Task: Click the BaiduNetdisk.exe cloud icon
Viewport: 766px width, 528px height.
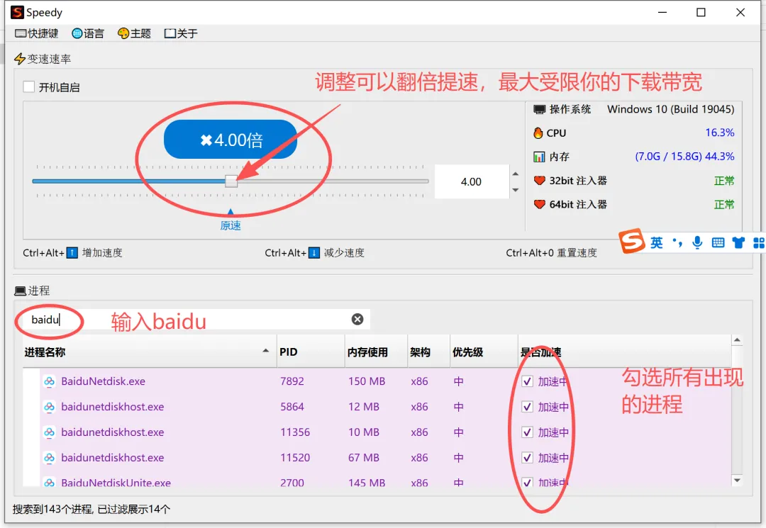Action: coord(50,381)
